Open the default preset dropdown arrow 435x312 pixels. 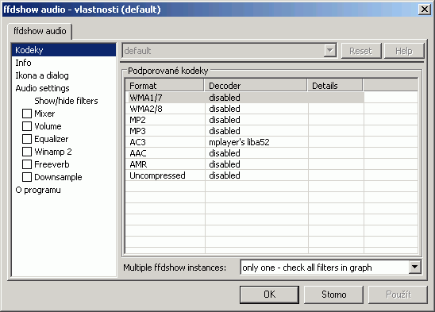pos(330,51)
